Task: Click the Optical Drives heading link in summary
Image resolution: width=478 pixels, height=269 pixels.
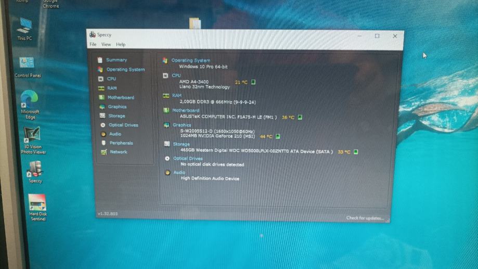Action: (188, 159)
